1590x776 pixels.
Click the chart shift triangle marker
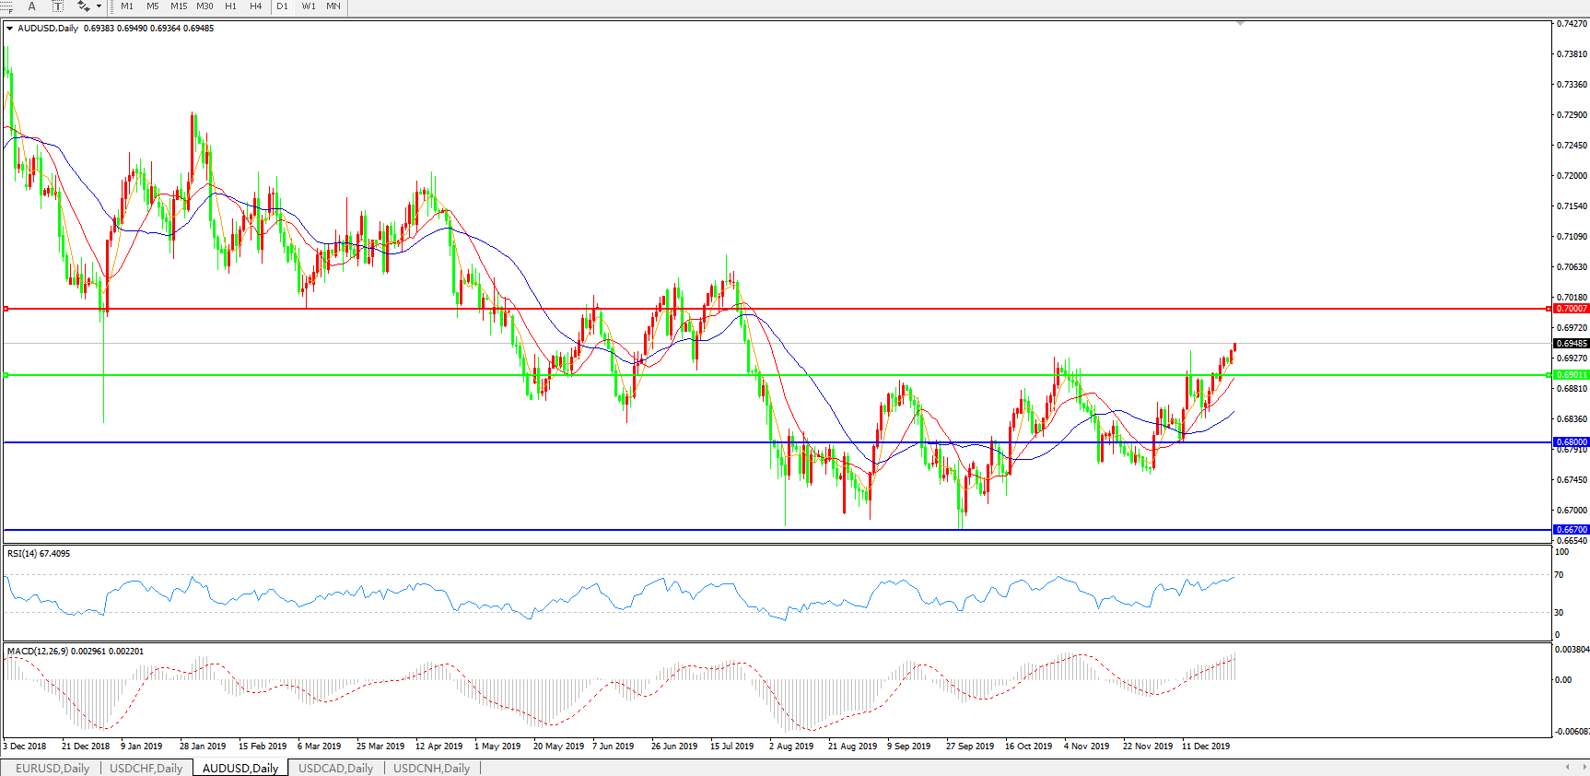[x=1240, y=23]
